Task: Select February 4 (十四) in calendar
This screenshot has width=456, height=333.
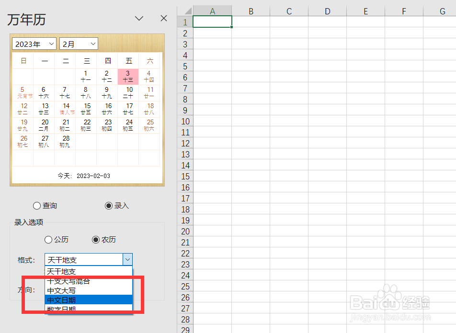Action: pyautogui.click(x=149, y=77)
